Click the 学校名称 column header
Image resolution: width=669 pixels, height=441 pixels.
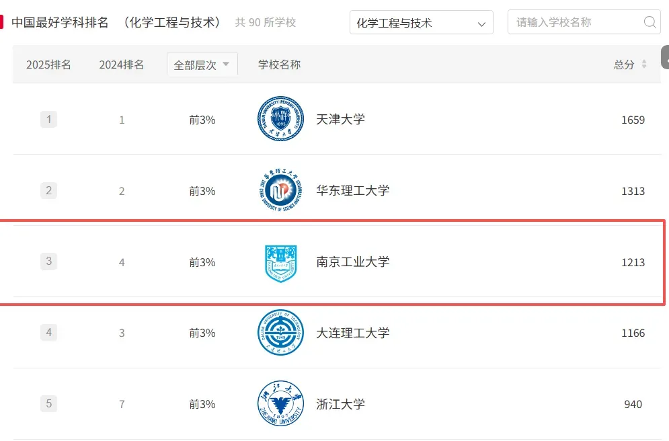coord(280,65)
